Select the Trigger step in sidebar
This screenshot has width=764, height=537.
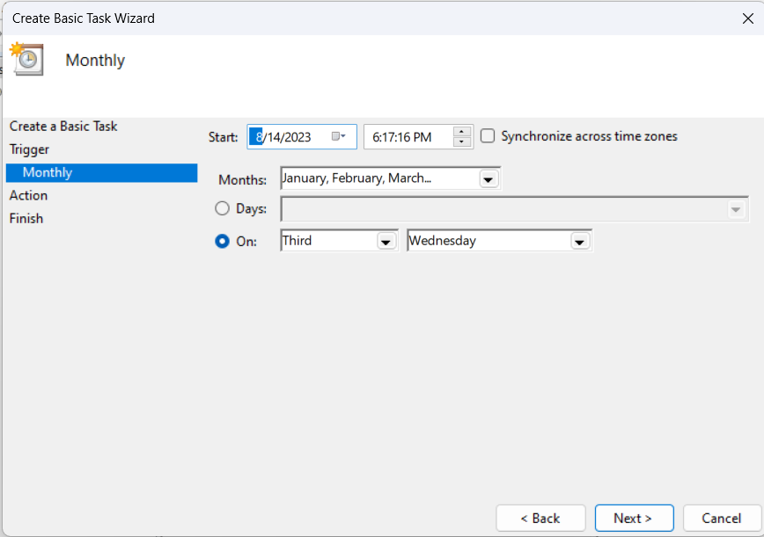[x=29, y=149]
